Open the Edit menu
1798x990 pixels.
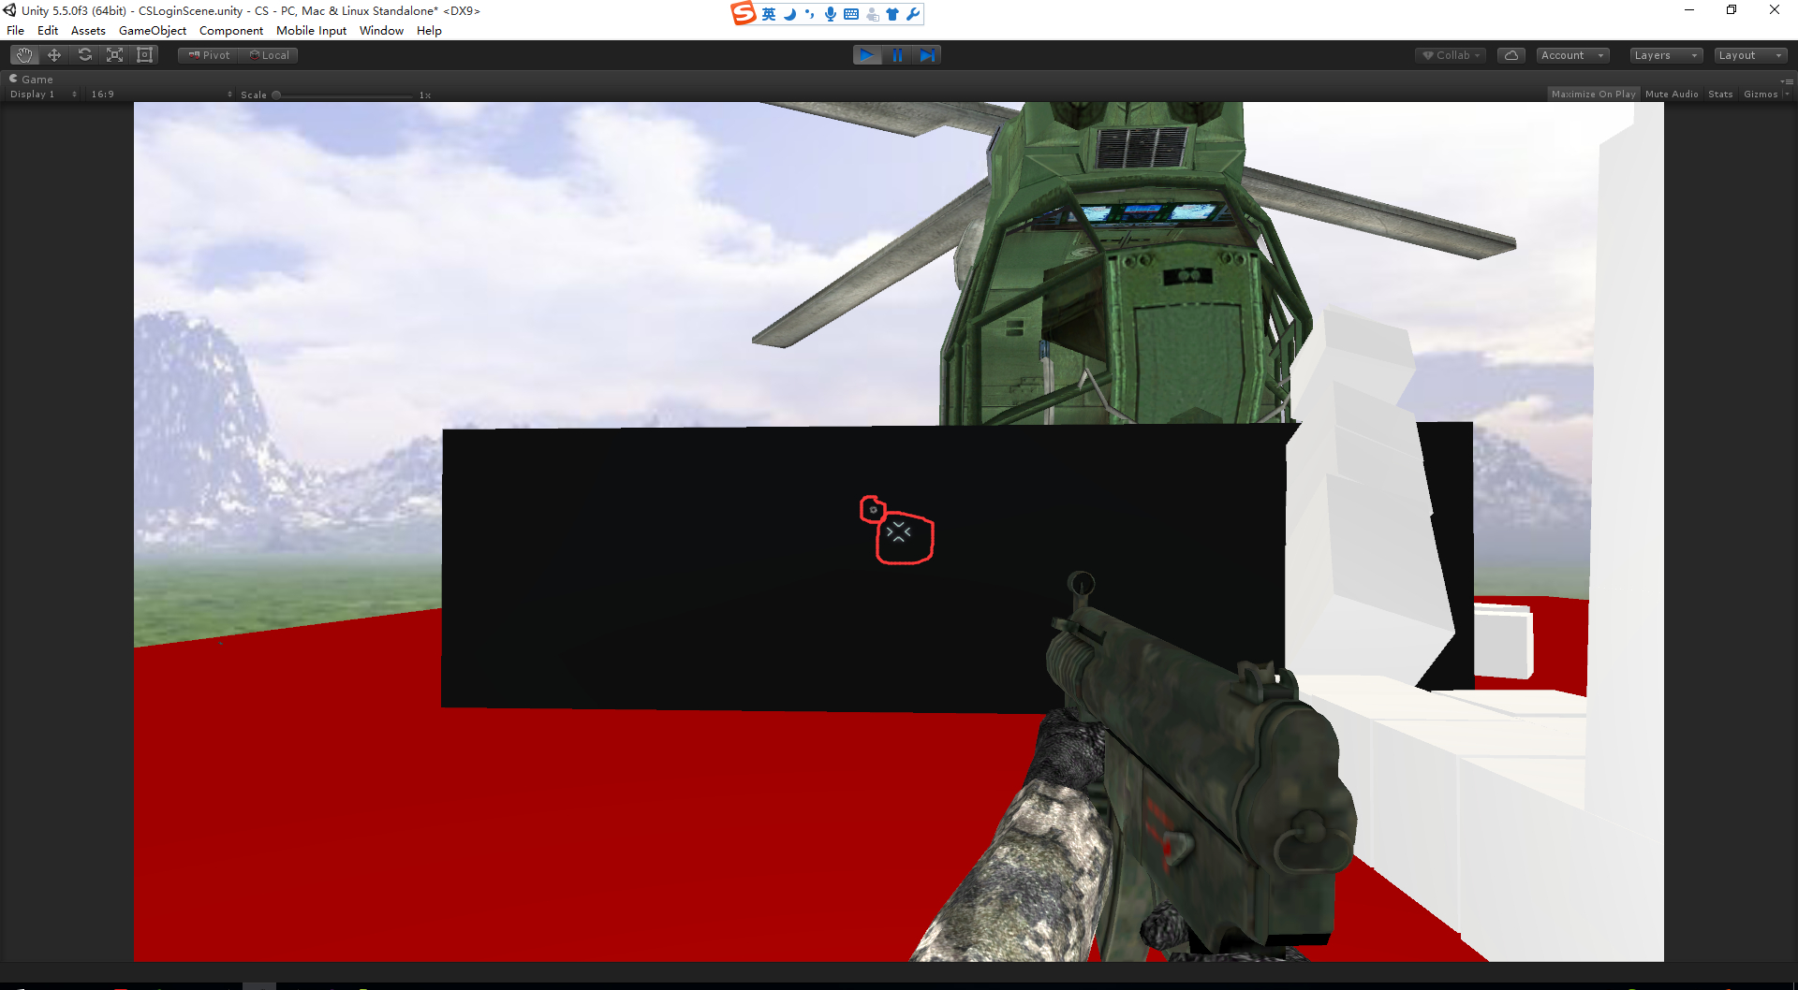[48, 31]
